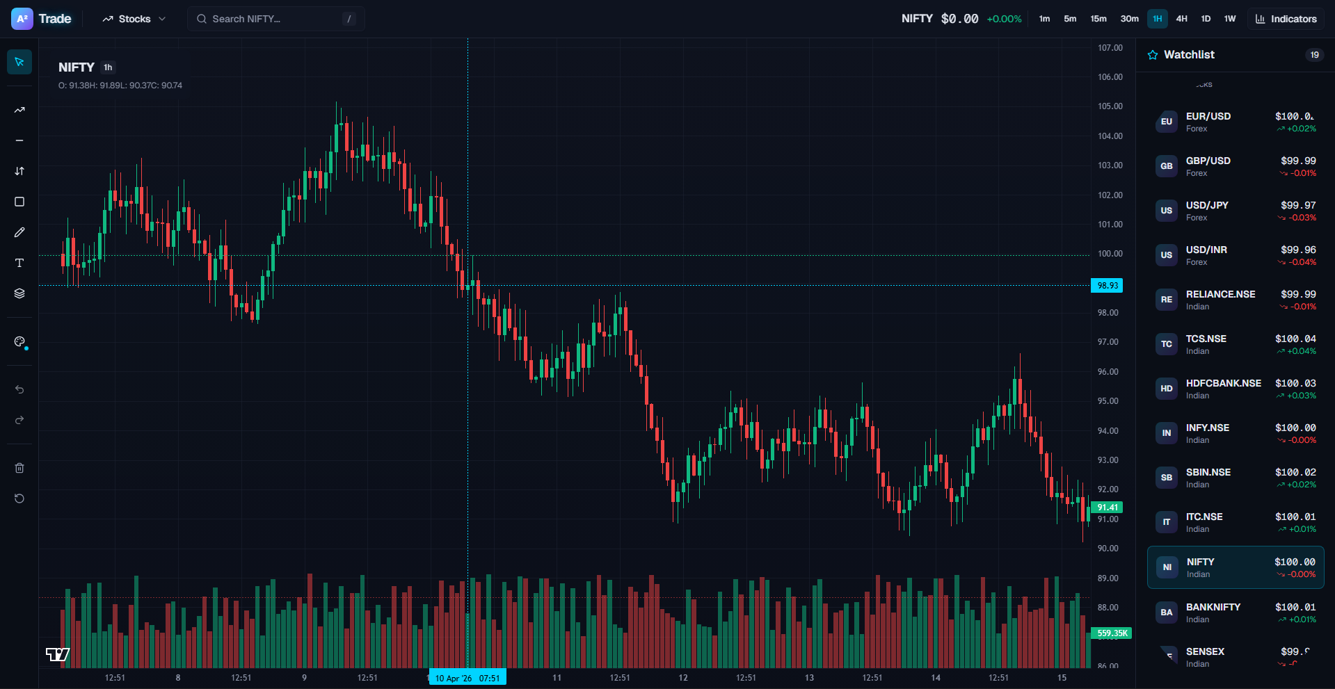This screenshot has height=689, width=1335.
Task: Select the horizontal line tool
Action: coord(19,140)
